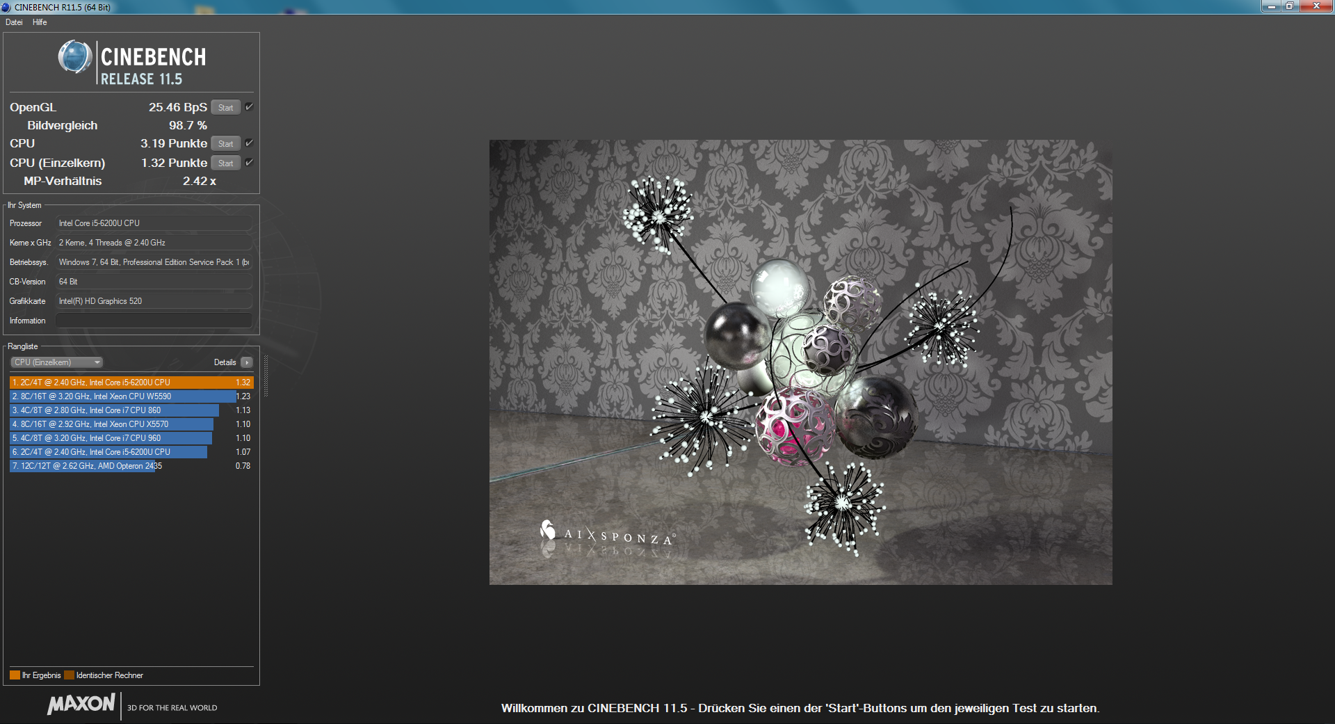Click the CB-Version field '64 Bit'
The height and width of the screenshot is (724, 1335).
pos(154,282)
